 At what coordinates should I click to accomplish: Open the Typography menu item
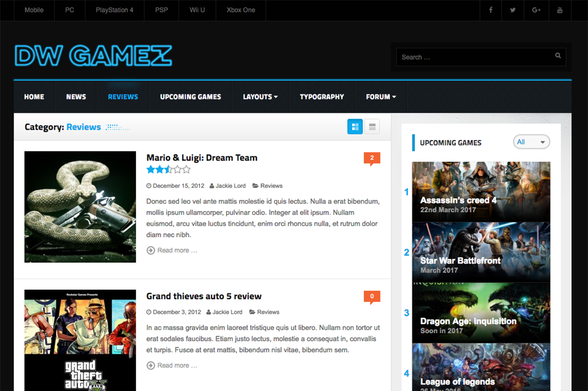pyautogui.click(x=322, y=97)
